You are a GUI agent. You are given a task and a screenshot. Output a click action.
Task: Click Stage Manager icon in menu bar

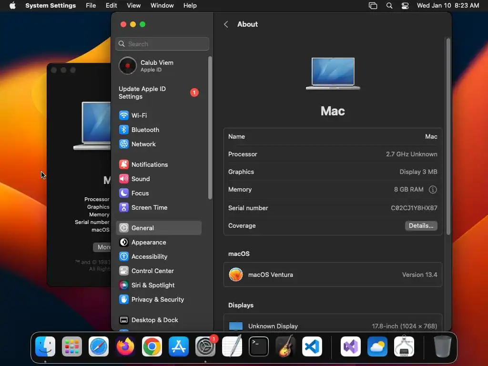point(373,6)
